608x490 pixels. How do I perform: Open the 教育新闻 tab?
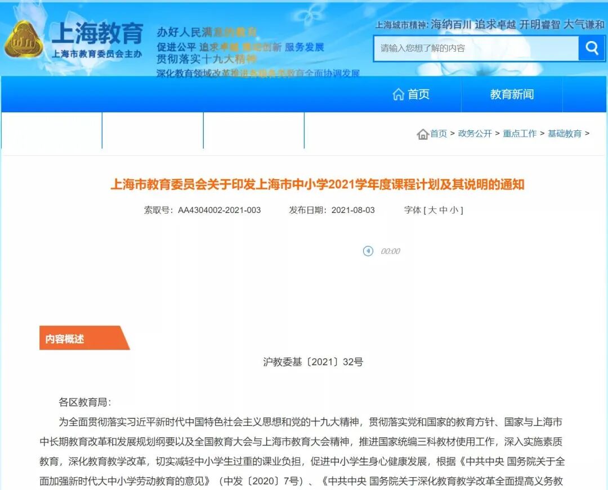(512, 94)
